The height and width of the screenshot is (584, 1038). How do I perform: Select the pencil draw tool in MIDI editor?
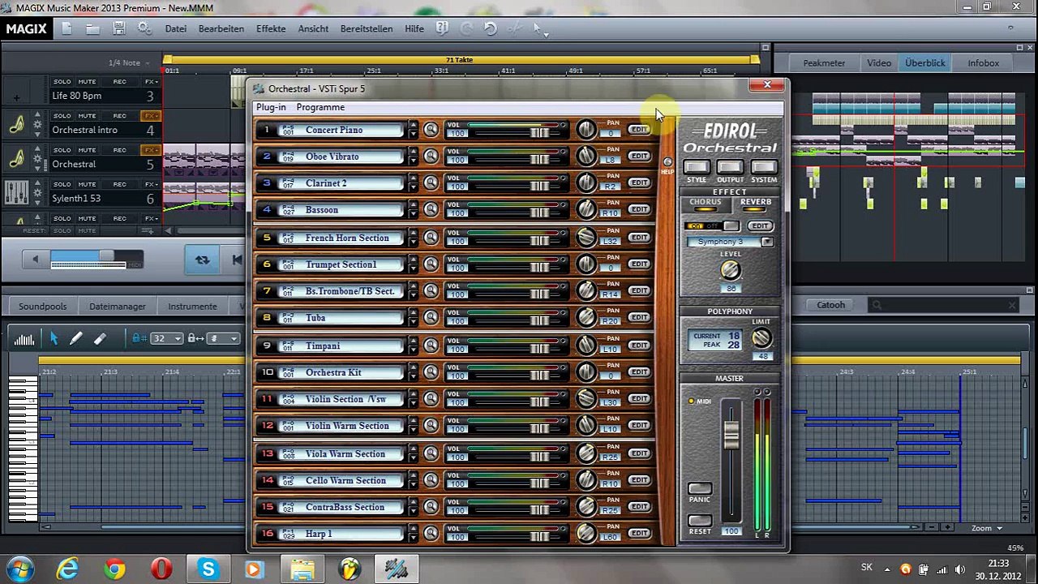click(75, 339)
